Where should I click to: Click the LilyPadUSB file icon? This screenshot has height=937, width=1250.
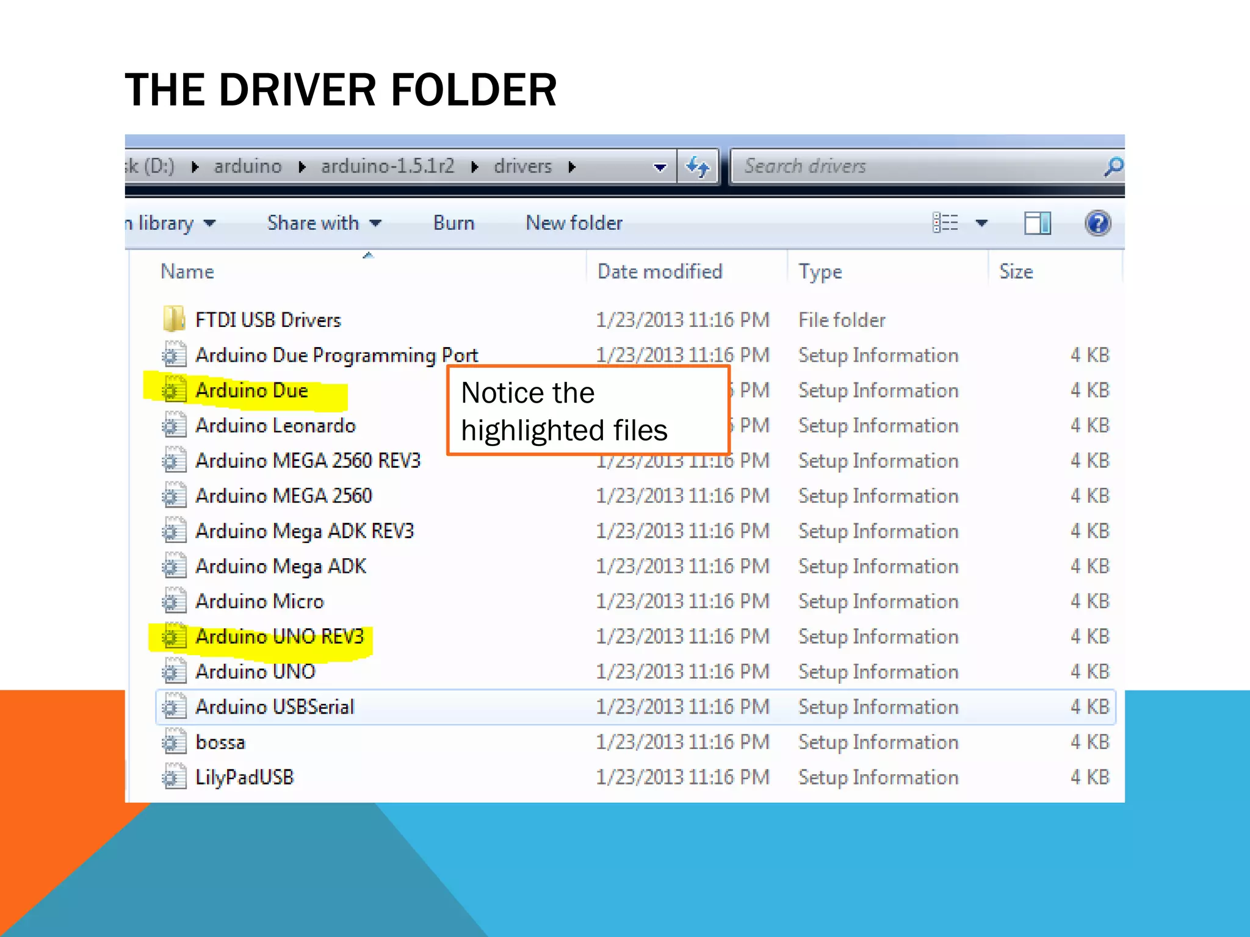pyautogui.click(x=174, y=777)
